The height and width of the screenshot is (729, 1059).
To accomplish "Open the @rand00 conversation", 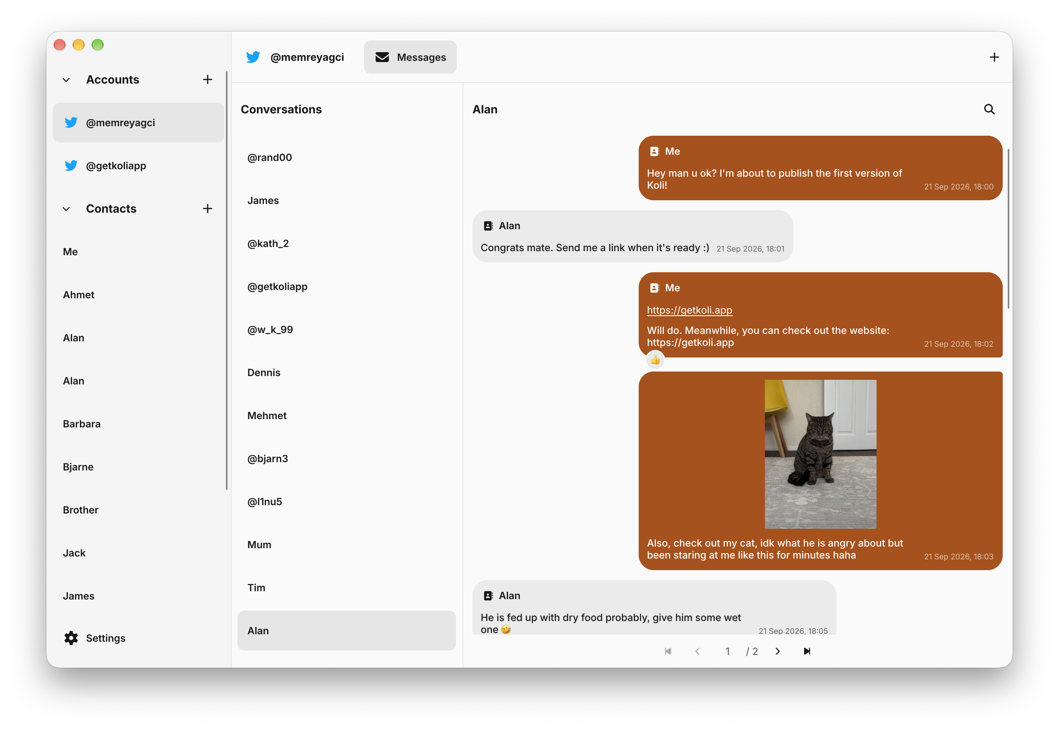I will (x=347, y=157).
